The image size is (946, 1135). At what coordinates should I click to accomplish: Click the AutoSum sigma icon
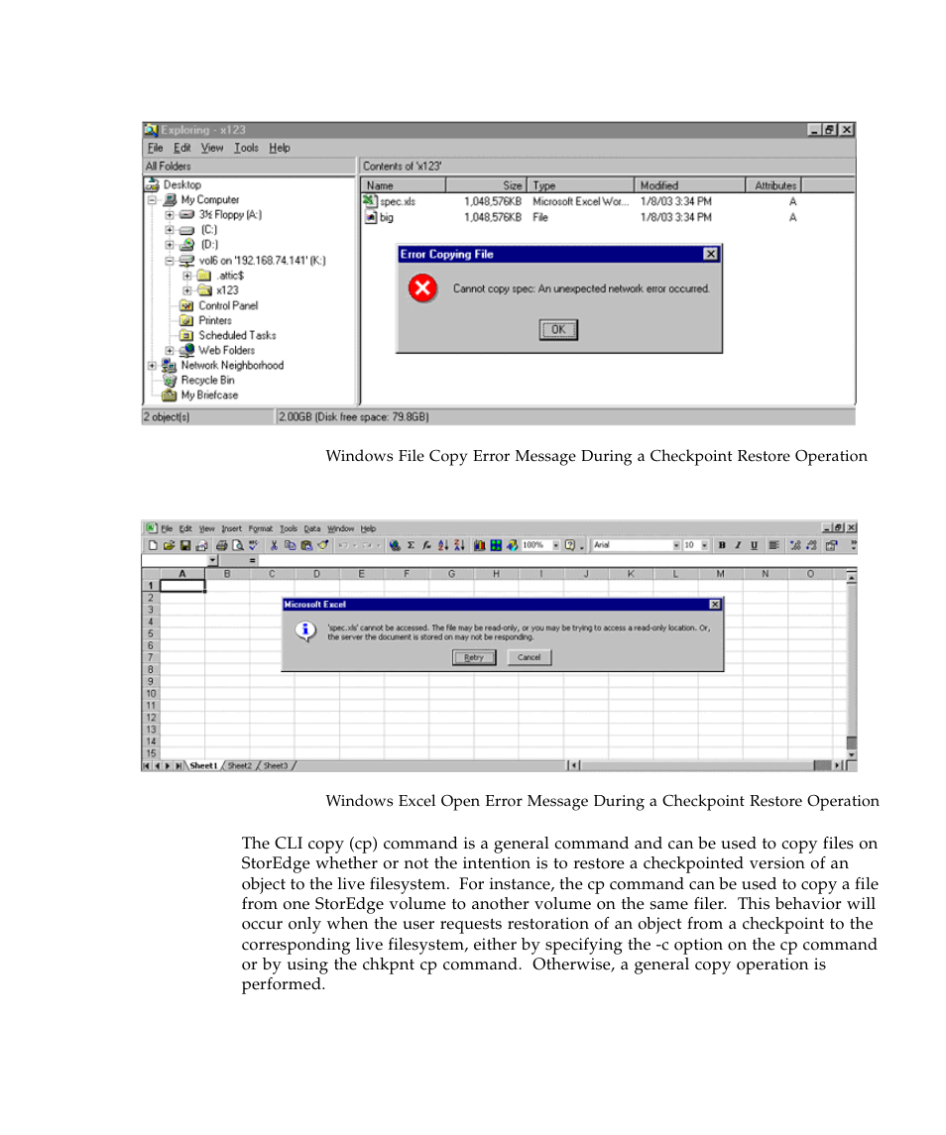pos(411,546)
